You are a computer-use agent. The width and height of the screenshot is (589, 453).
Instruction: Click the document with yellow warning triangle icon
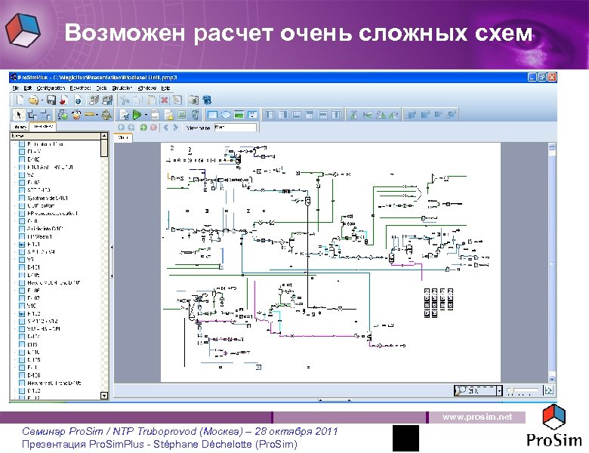(169, 115)
